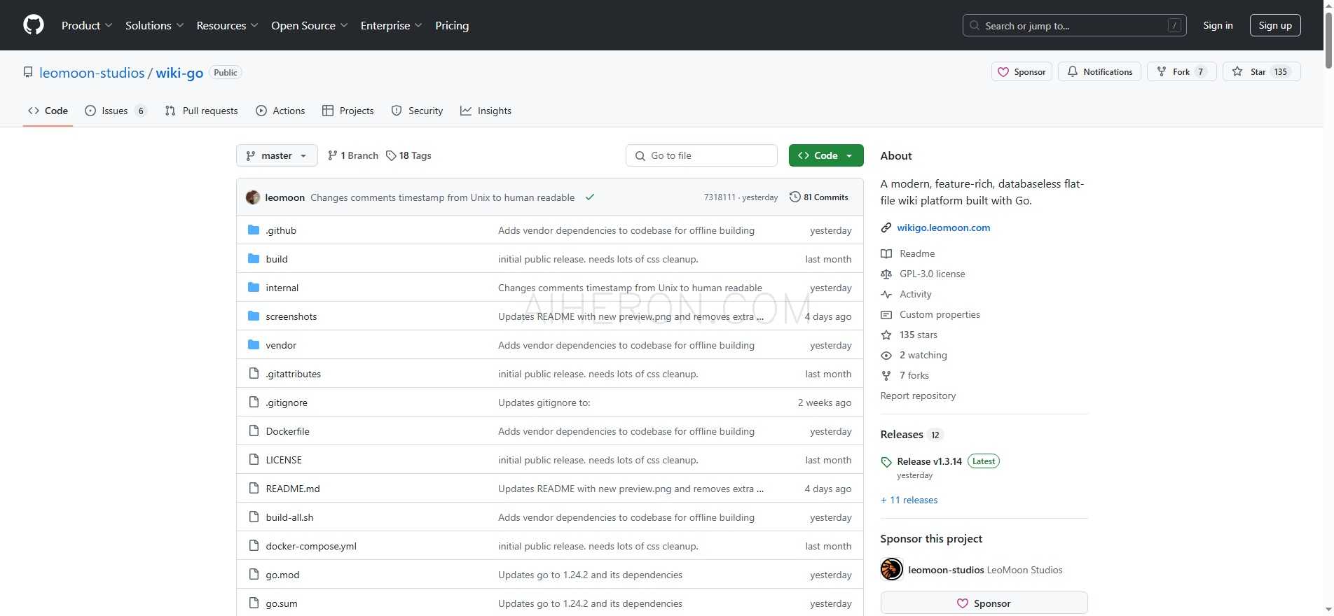
Task: Open commit hash 7318111
Action: 720,197
